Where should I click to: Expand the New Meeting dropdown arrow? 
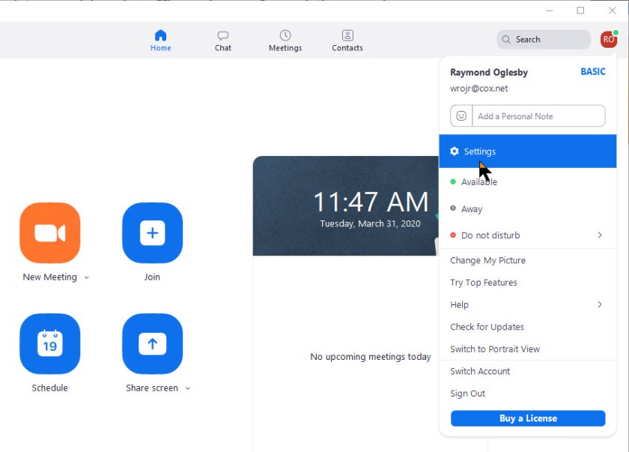(x=86, y=277)
